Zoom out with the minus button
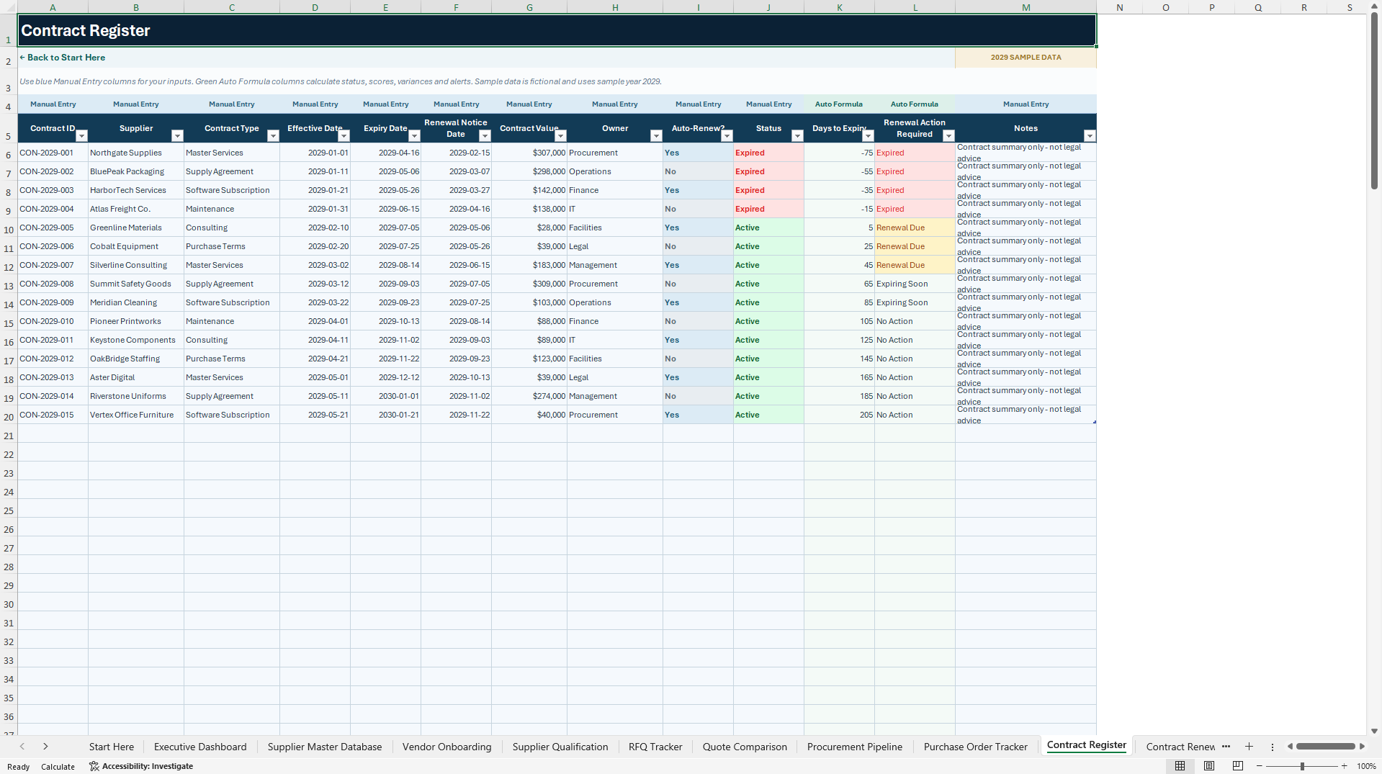 (1260, 766)
